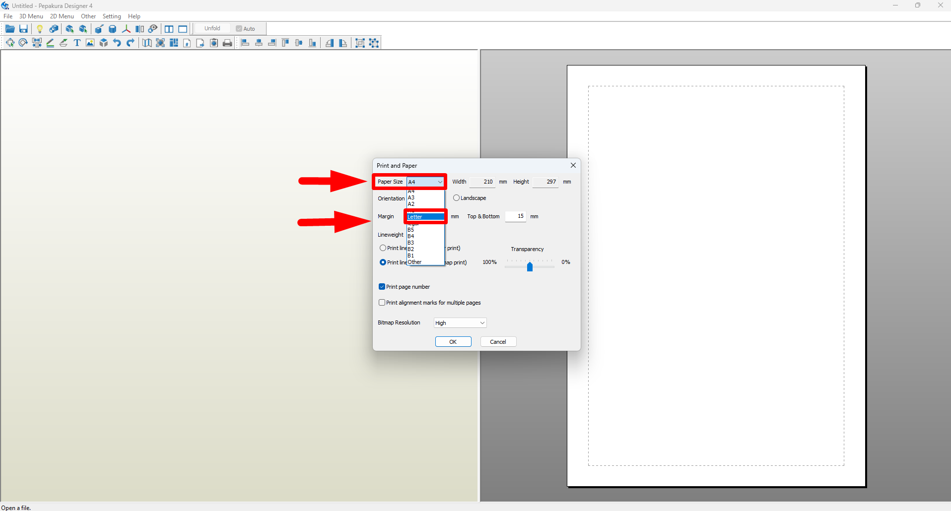Choose B5 from the paper size list
Image resolution: width=951 pixels, height=511 pixels.
pos(425,230)
